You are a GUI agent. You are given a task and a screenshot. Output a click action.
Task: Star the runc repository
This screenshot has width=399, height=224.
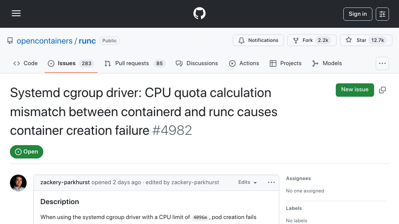366,40
